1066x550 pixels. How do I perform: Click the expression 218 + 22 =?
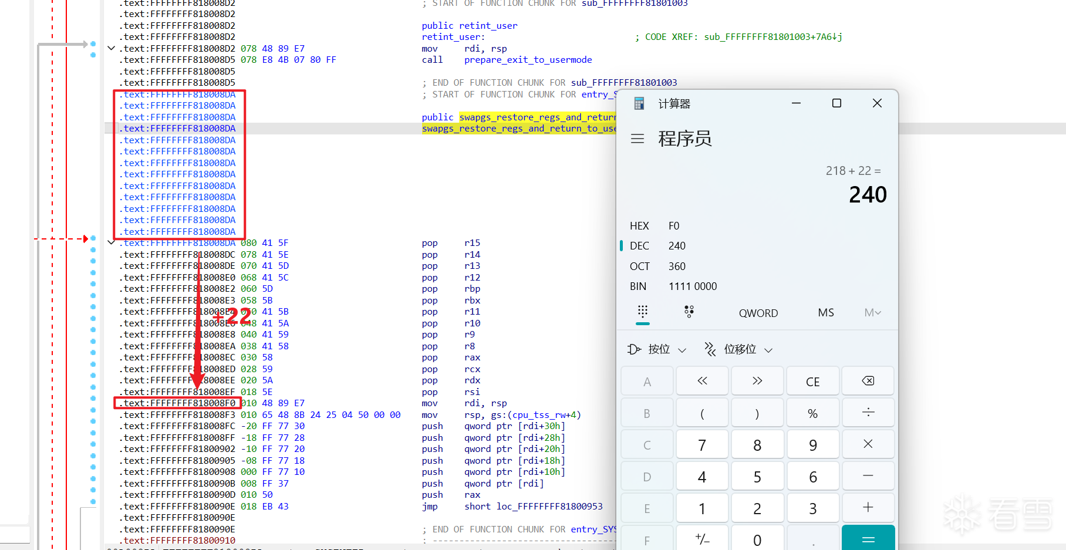[853, 171]
